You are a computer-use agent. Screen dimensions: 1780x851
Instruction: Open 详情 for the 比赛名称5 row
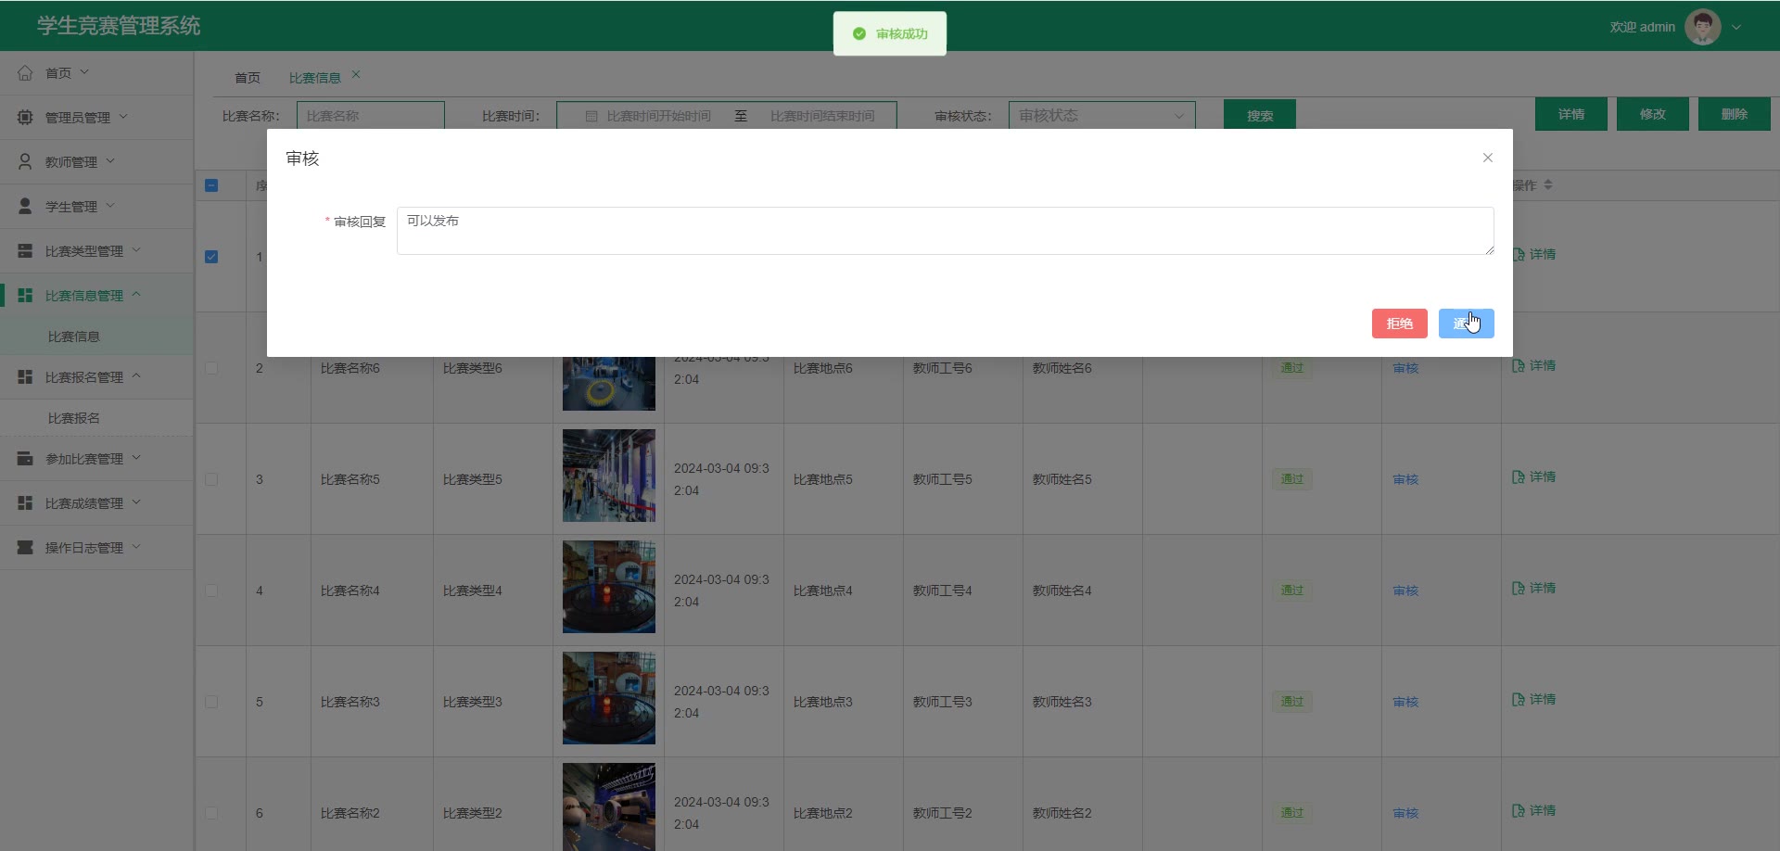click(x=1534, y=476)
